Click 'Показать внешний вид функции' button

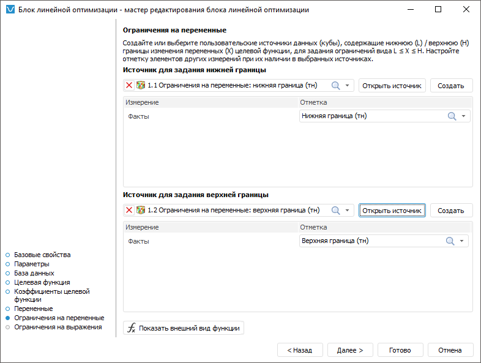pos(184,328)
